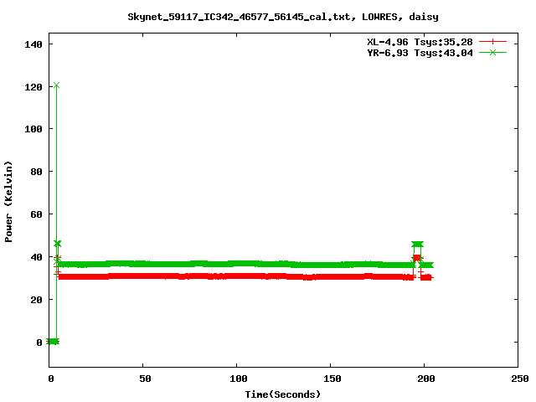Click the red cal bump near 200 seconds
This screenshot has width=536, height=402.
click(417, 258)
